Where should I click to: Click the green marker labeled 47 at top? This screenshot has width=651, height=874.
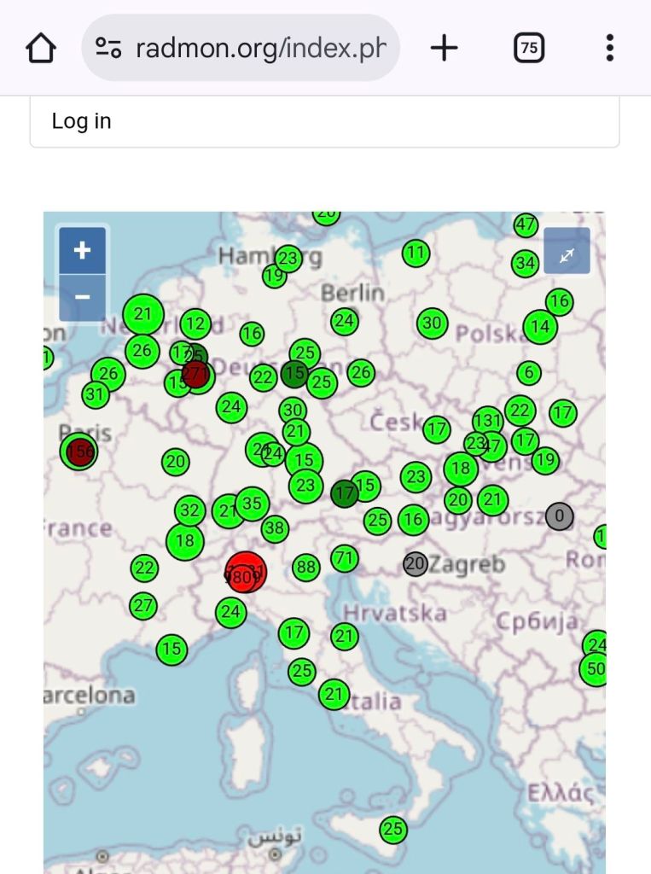click(x=526, y=225)
